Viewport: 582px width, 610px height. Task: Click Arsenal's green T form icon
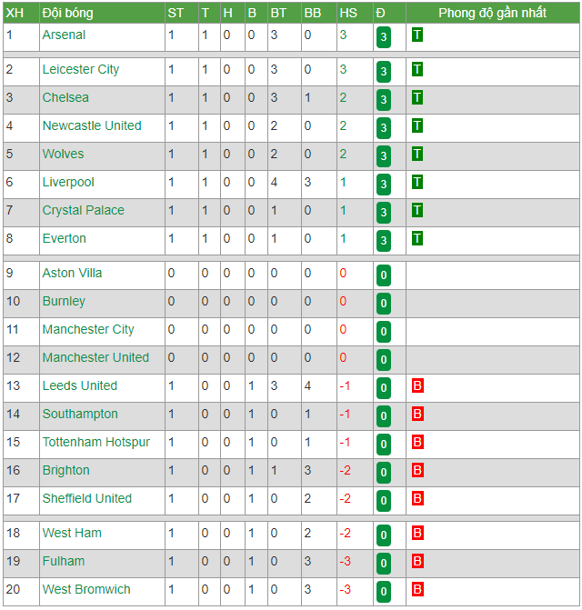[x=417, y=35]
